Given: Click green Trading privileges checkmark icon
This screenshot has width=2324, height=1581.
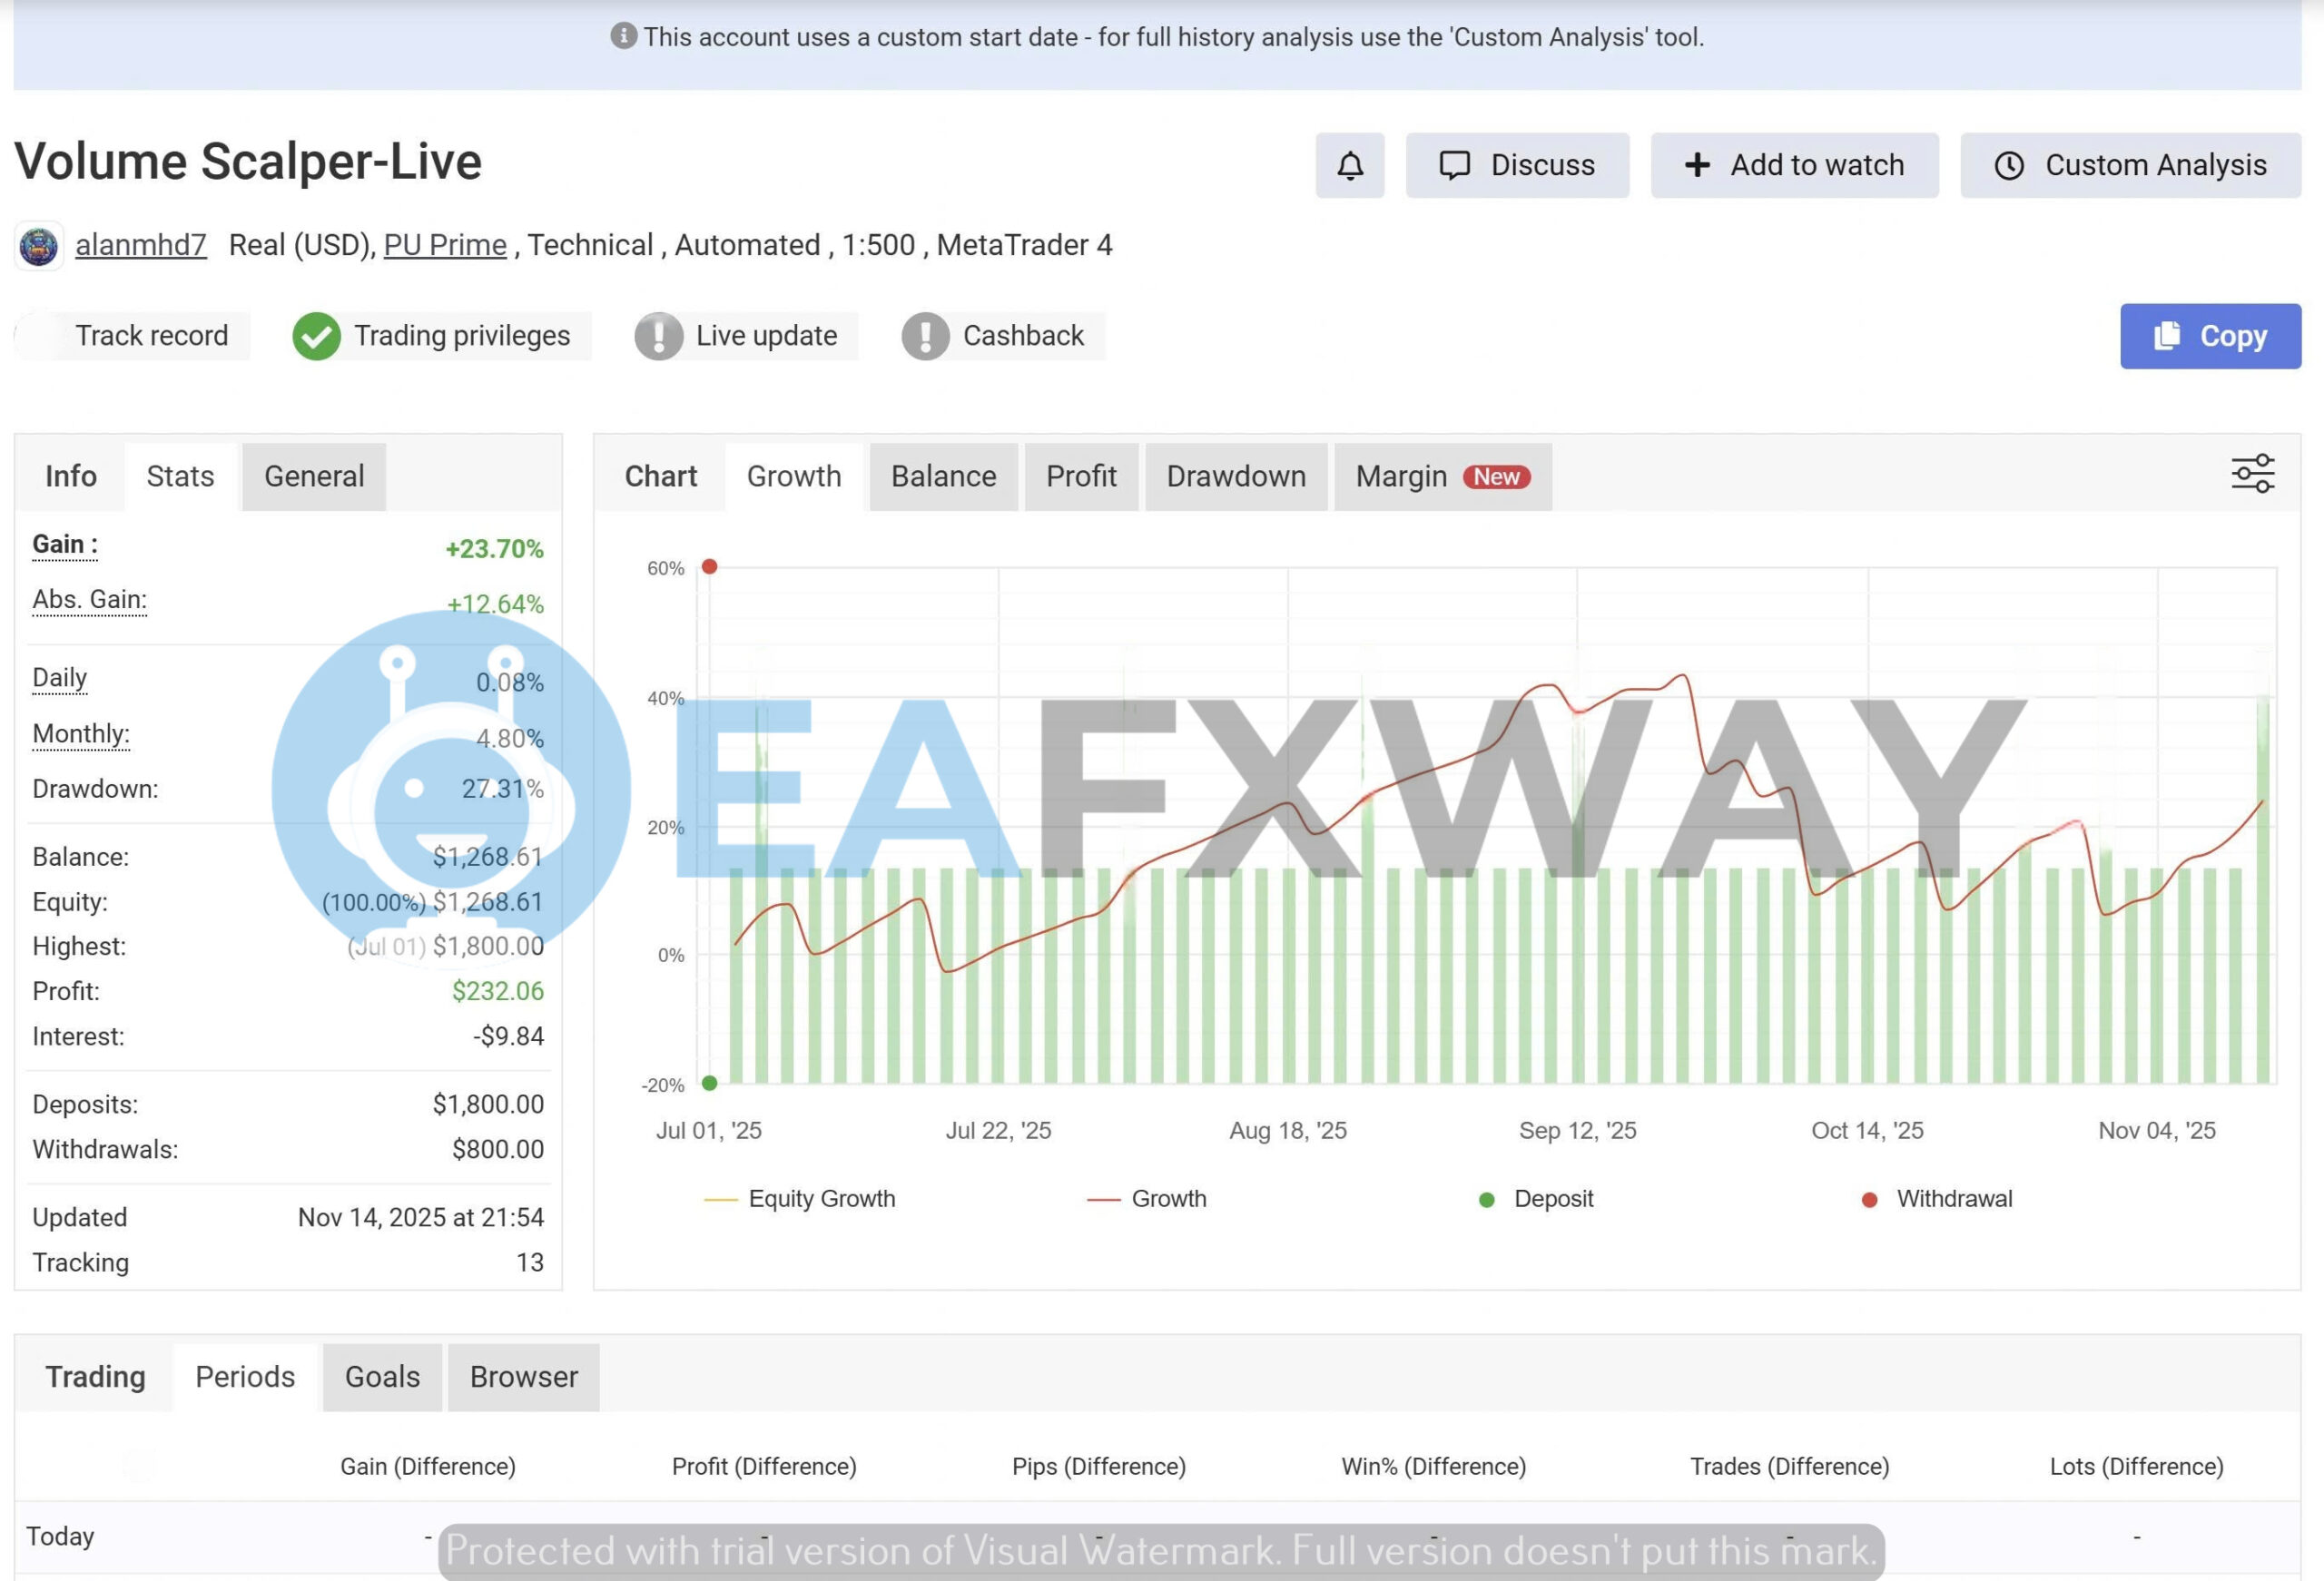Looking at the screenshot, I should click(316, 336).
